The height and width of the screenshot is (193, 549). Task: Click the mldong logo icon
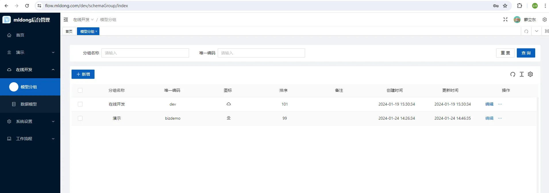(x=7, y=20)
